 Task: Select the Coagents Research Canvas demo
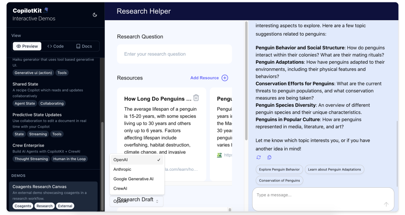[x=53, y=196]
